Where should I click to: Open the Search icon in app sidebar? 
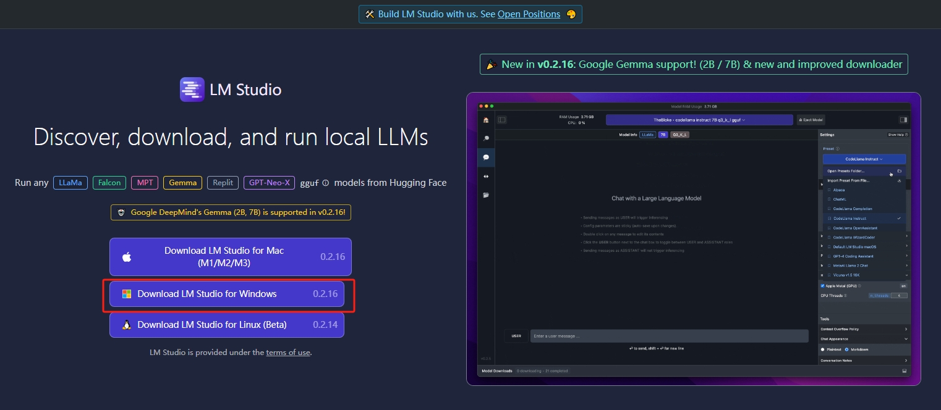[486, 138]
